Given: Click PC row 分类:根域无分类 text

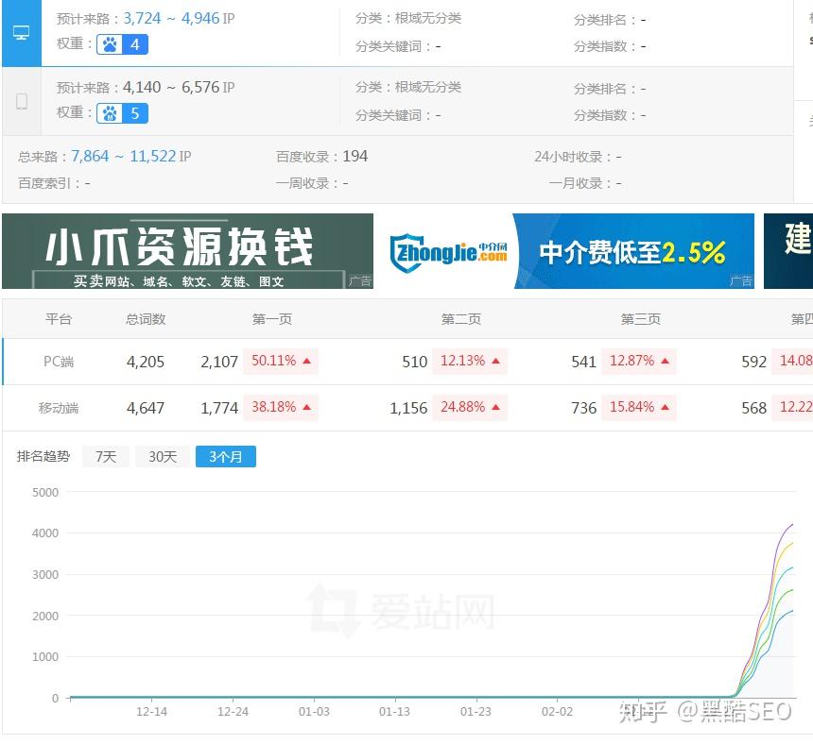Looking at the screenshot, I should [x=408, y=19].
